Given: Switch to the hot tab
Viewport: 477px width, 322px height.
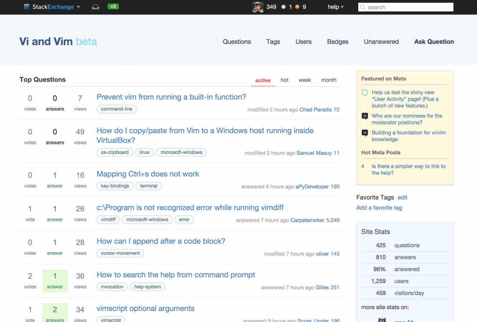Looking at the screenshot, I should 284,80.
